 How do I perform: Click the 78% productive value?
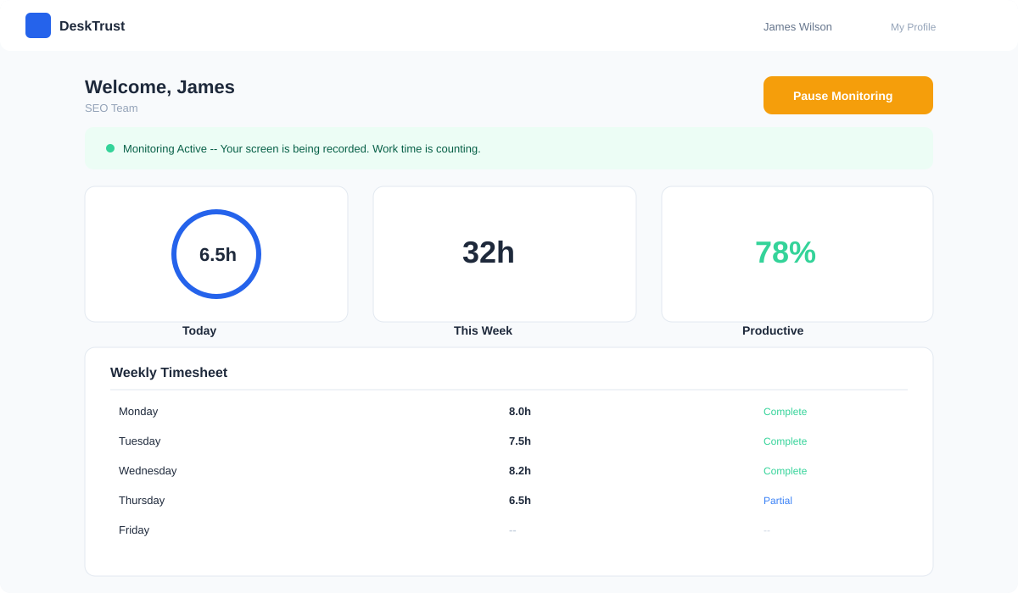tap(786, 252)
